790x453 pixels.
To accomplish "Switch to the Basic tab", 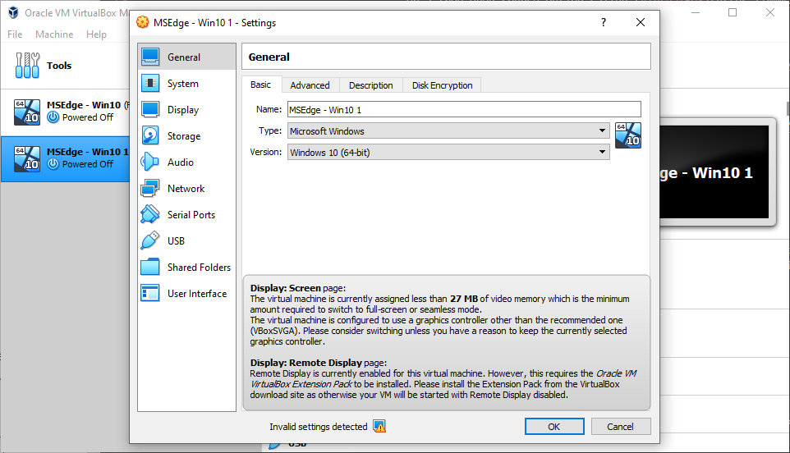I will (261, 85).
